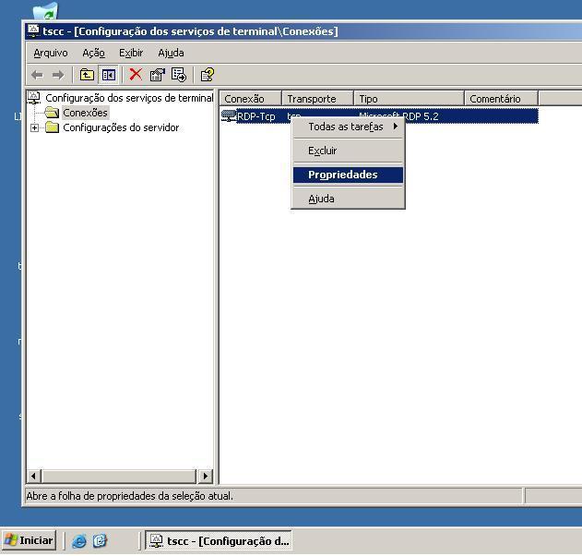Click the red delete toolbar icon

(136, 75)
